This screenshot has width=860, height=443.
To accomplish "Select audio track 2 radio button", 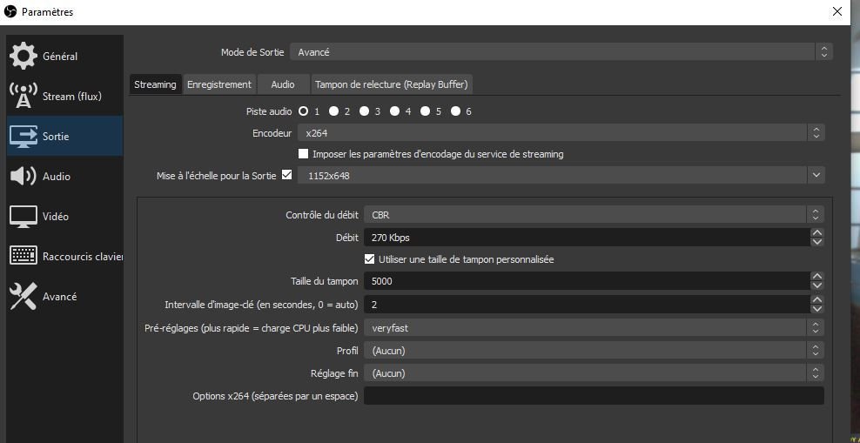I will [x=333, y=111].
